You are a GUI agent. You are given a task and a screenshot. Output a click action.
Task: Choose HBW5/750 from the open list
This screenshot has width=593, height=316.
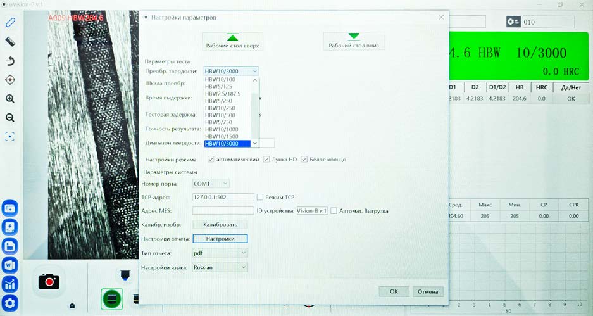coord(227,122)
